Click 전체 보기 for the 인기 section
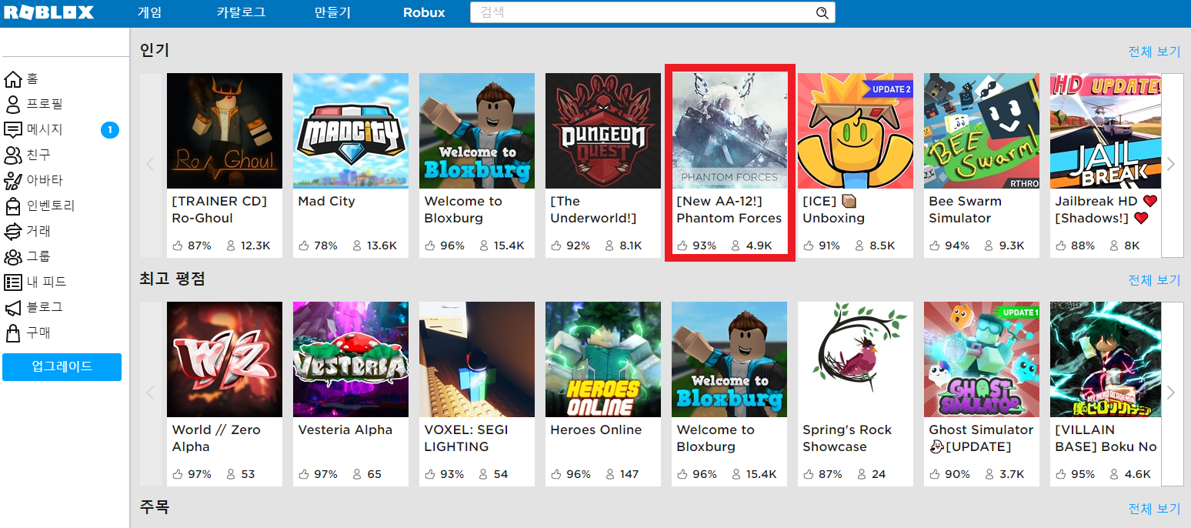 (x=1154, y=52)
